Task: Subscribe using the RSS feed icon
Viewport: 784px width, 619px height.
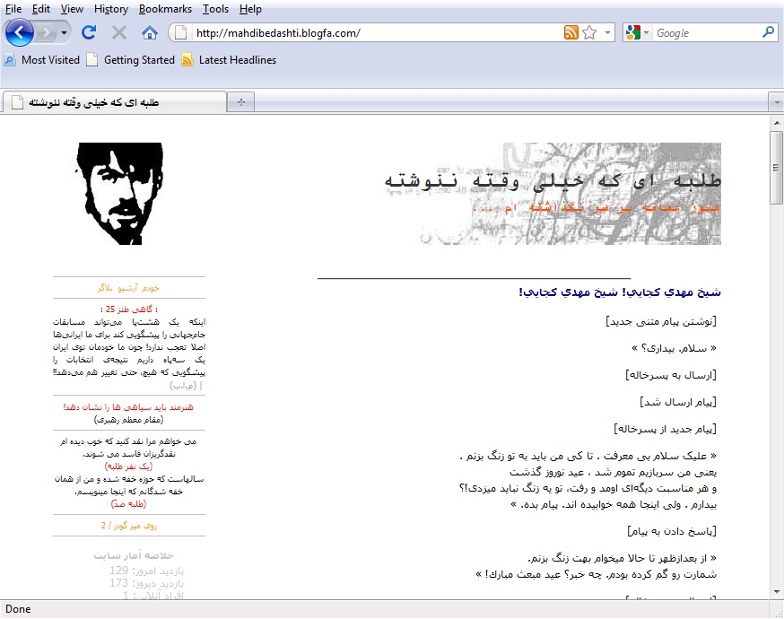Action: tap(571, 33)
